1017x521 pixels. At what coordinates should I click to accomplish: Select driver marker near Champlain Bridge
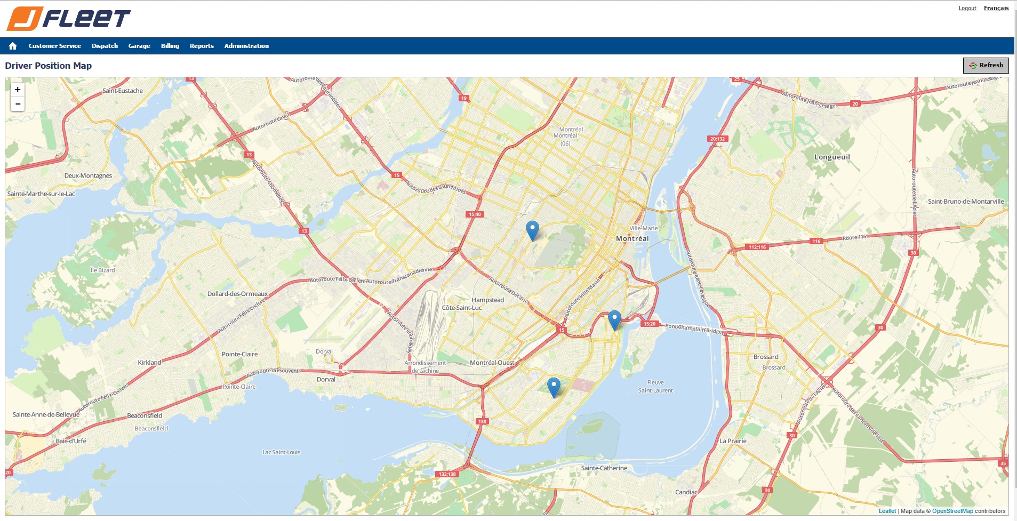tap(614, 320)
